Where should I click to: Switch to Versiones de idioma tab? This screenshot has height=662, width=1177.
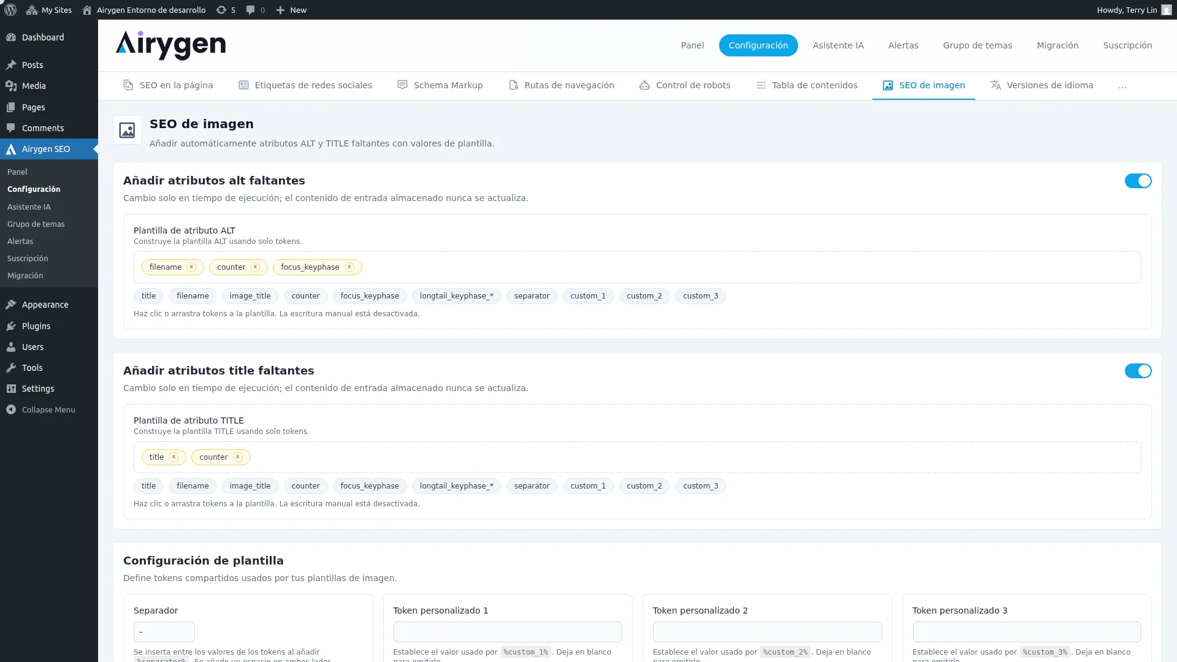coord(1042,85)
